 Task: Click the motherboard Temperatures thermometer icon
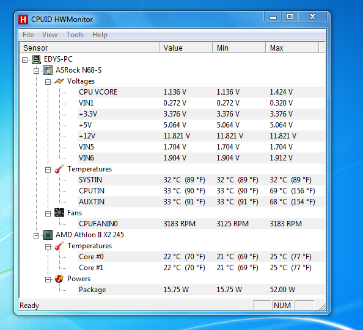[59, 169]
